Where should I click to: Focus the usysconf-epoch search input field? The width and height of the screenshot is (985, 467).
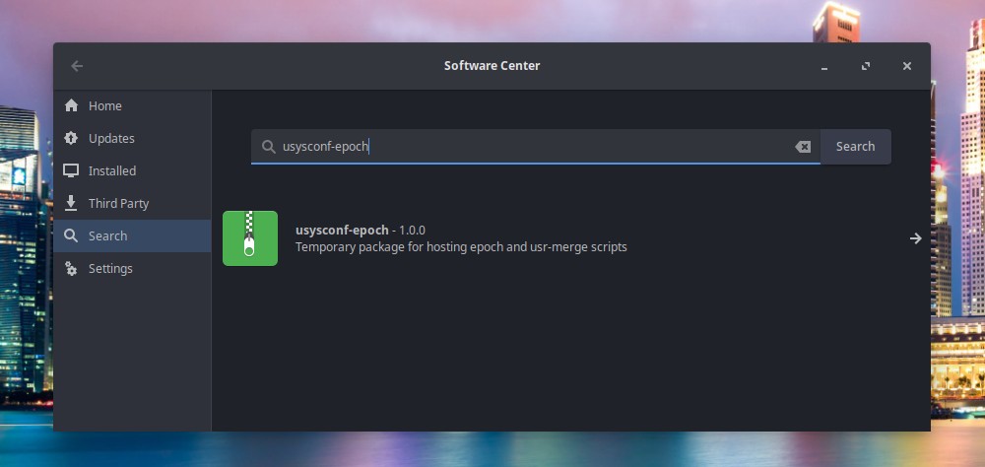[532, 147]
